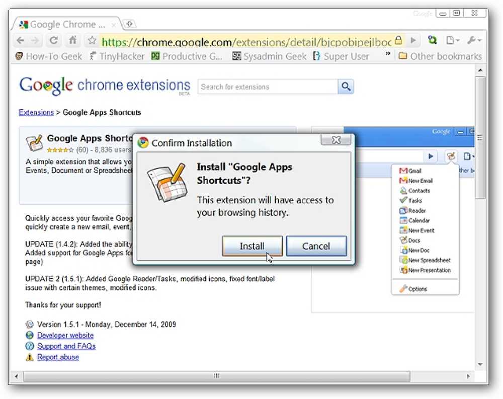Click New Spreadsheet in the preview menu
The height and width of the screenshot is (399, 503).
coord(425,260)
